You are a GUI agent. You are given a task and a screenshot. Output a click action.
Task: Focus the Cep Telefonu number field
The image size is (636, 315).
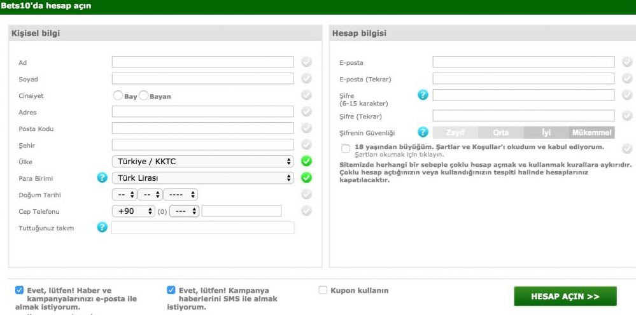pos(241,211)
